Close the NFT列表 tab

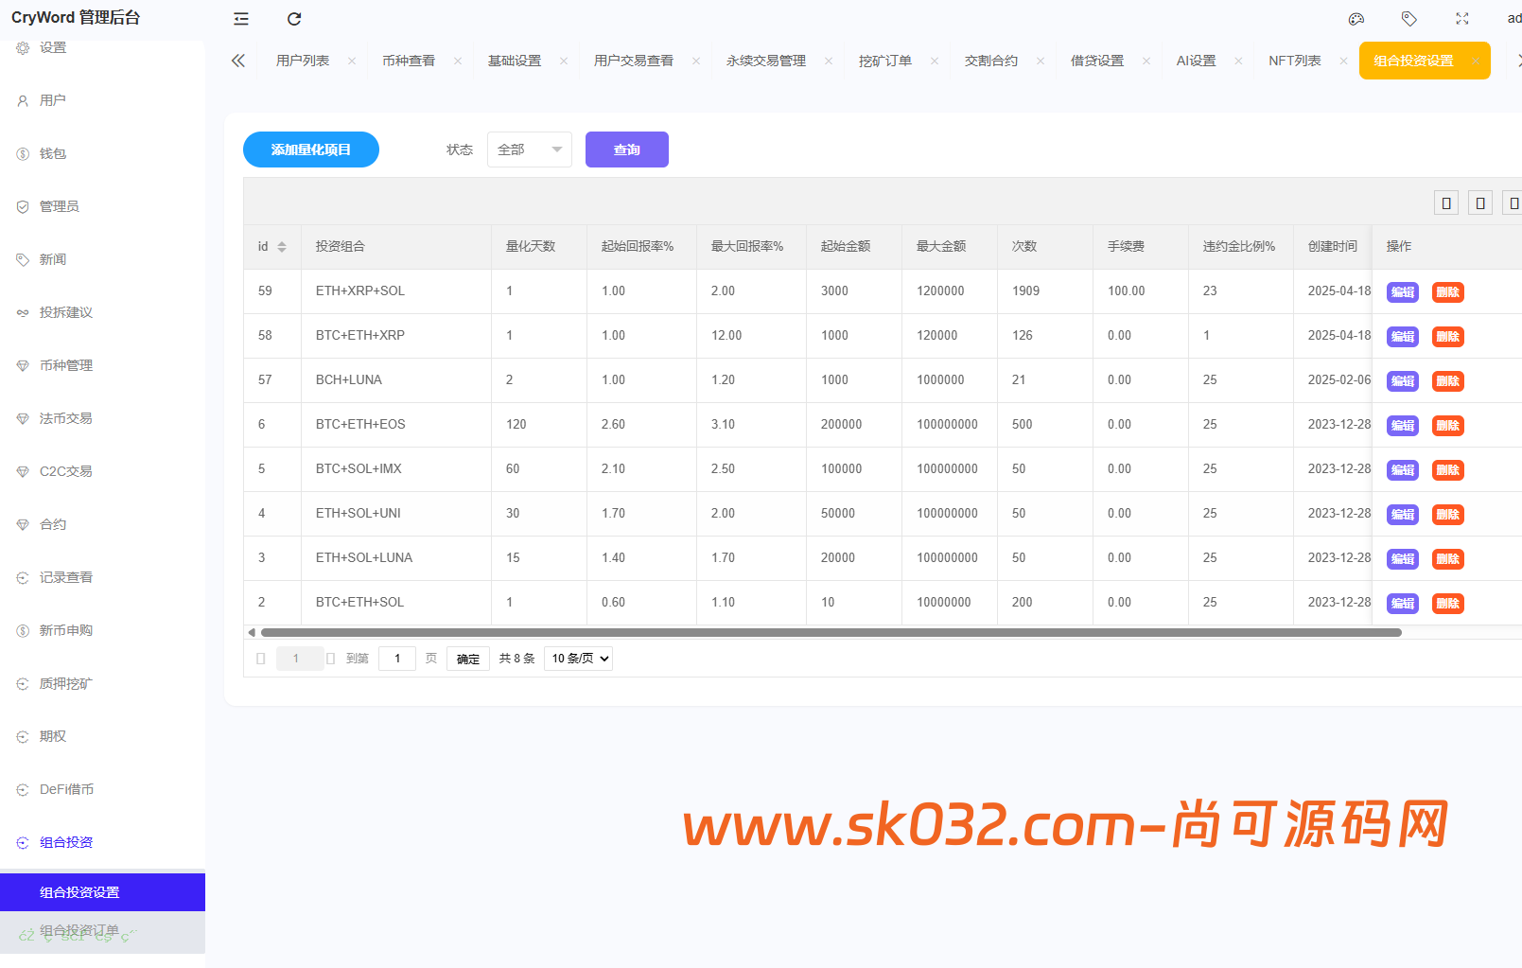click(1343, 61)
